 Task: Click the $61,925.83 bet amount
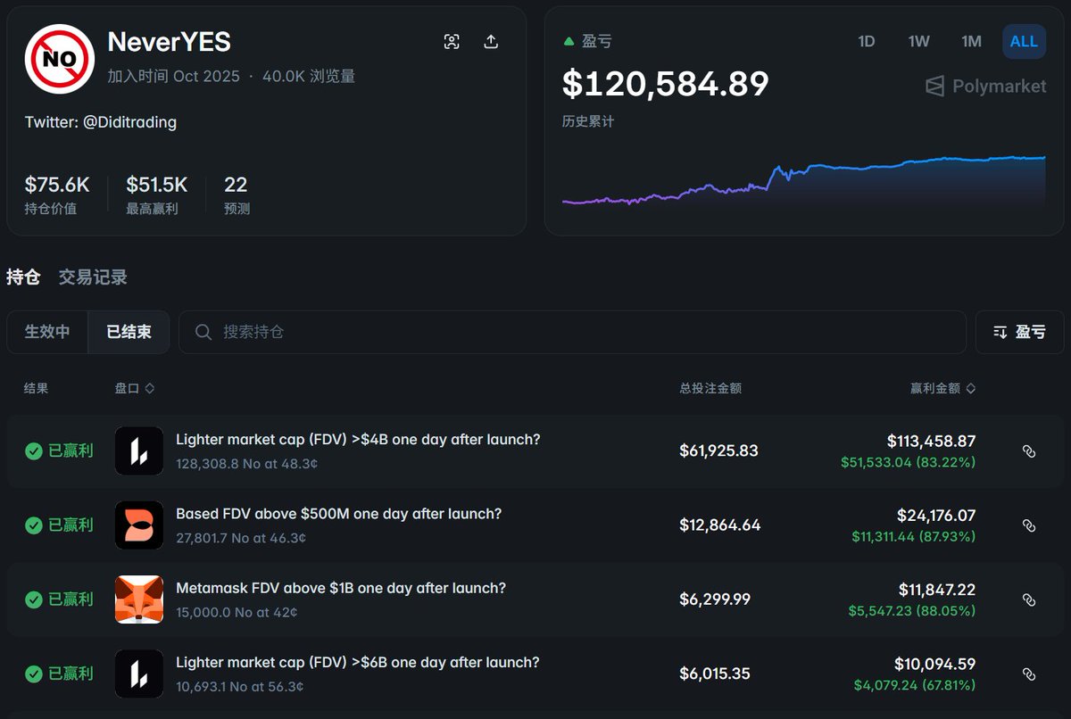click(x=718, y=450)
